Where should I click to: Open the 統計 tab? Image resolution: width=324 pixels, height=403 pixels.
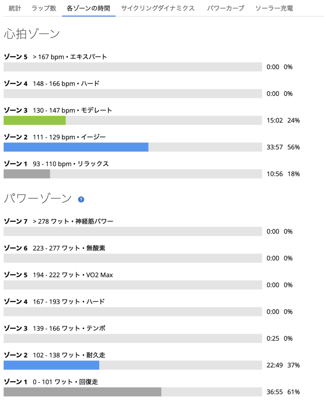pyautogui.click(x=15, y=8)
